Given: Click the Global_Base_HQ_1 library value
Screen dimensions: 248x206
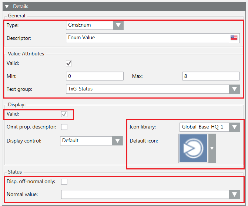Looking at the screenshot, I should pos(203,127).
